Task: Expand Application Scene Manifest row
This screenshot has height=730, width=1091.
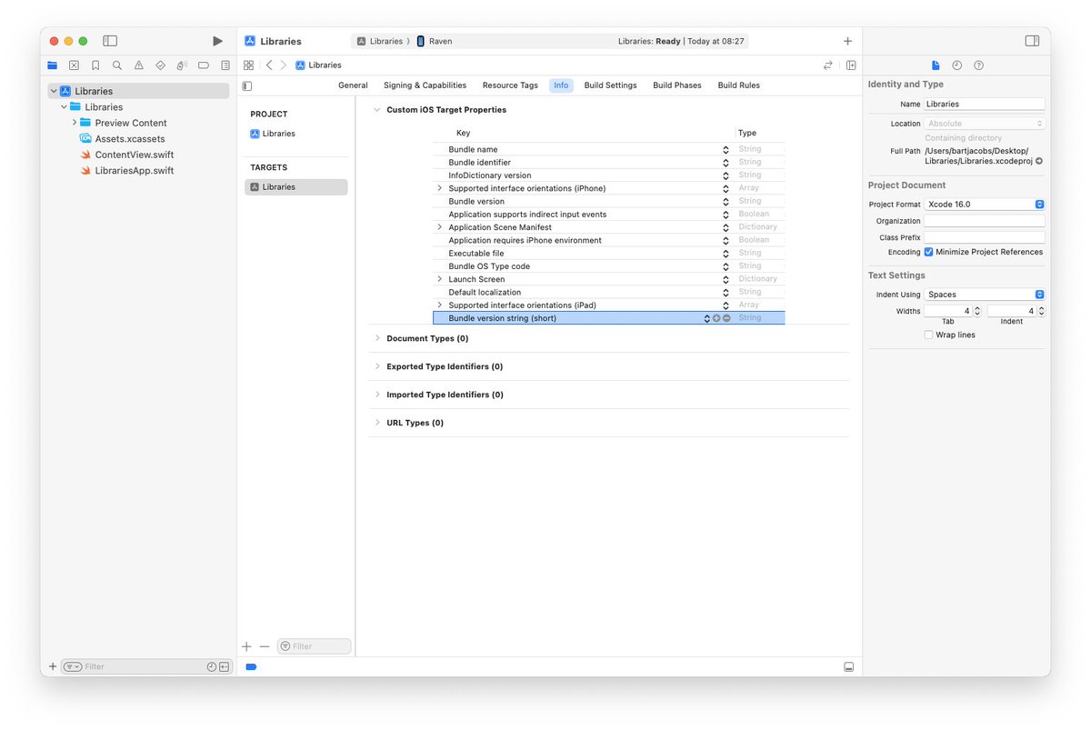Action: [440, 227]
